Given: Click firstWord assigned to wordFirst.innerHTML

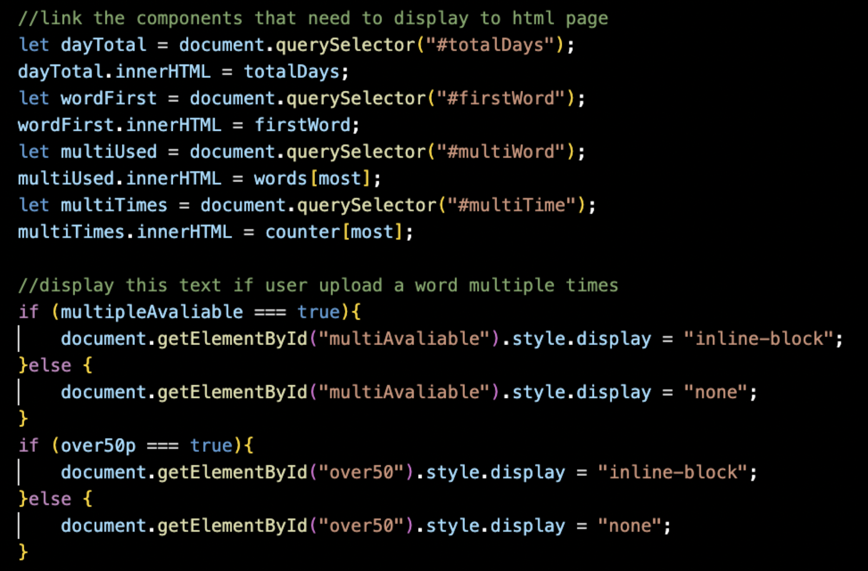Looking at the screenshot, I should (x=303, y=125).
